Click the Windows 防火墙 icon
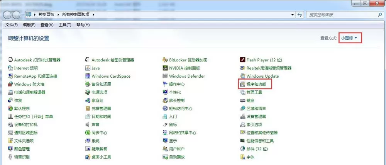Image resolution: width=386 pixels, height=165 pixels. coord(10,84)
